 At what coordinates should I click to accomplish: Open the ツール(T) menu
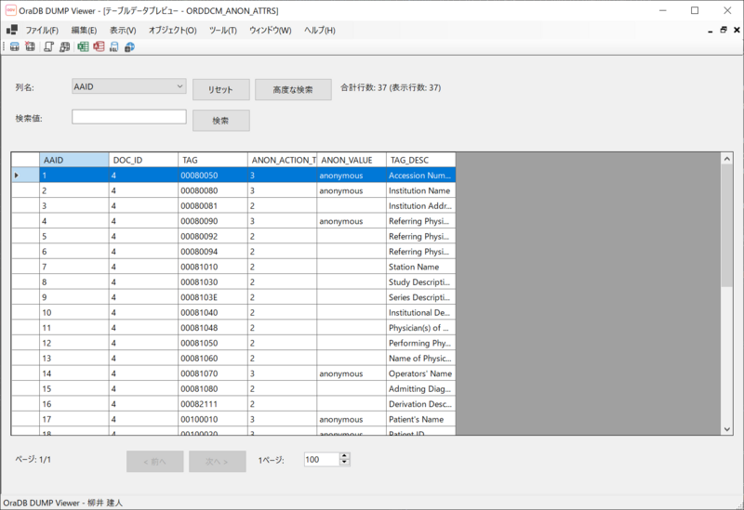(x=223, y=31)
